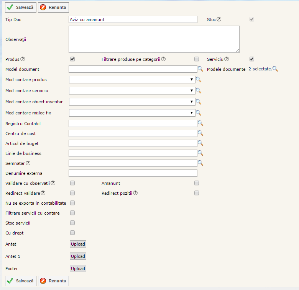Click search icon next to Centru de cost
Viewport: 299px width, 290px height.
pyautogui.click(x=200, y=134)
